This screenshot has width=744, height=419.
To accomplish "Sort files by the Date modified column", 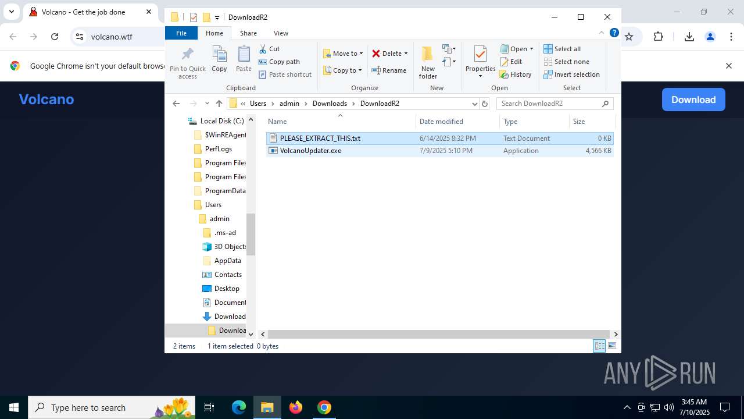I will click(x=457, y=122).
